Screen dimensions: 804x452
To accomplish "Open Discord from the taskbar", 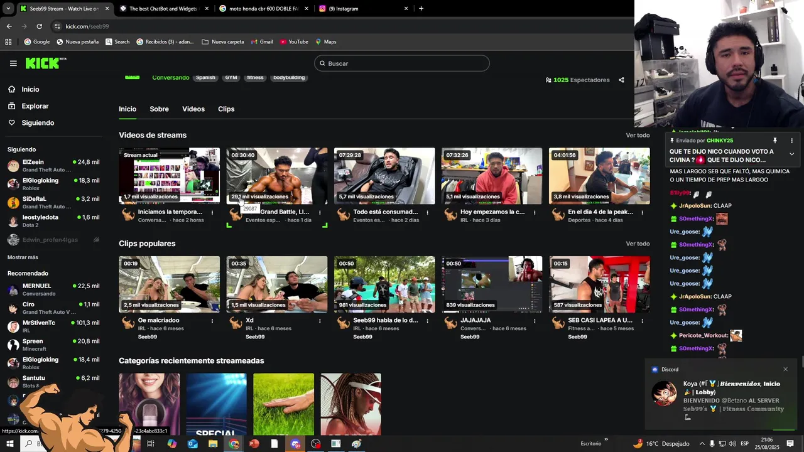I will [x=295, y=443].
